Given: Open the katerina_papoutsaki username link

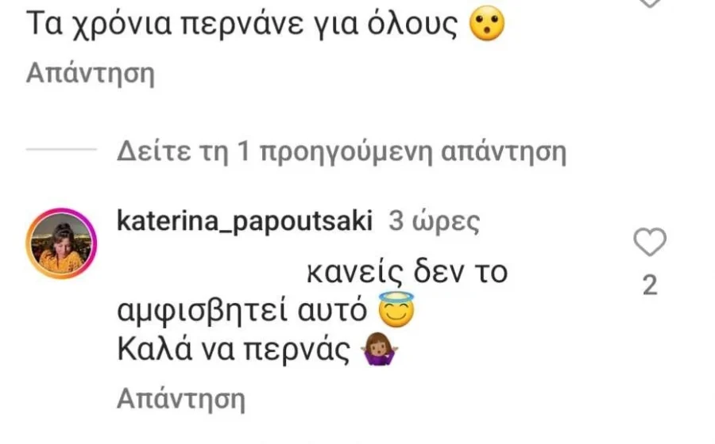Looking at the screenshot, I should click(x=245, y=221).
